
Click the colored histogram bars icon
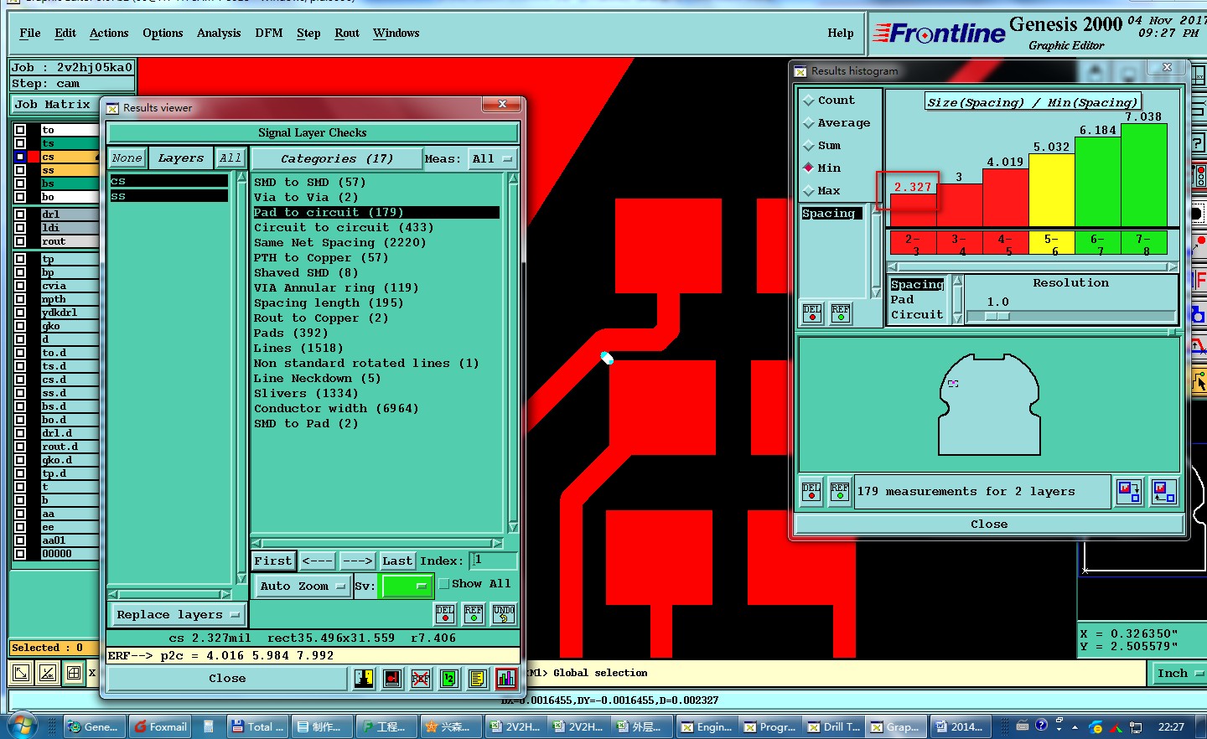[x=506, y=679]
